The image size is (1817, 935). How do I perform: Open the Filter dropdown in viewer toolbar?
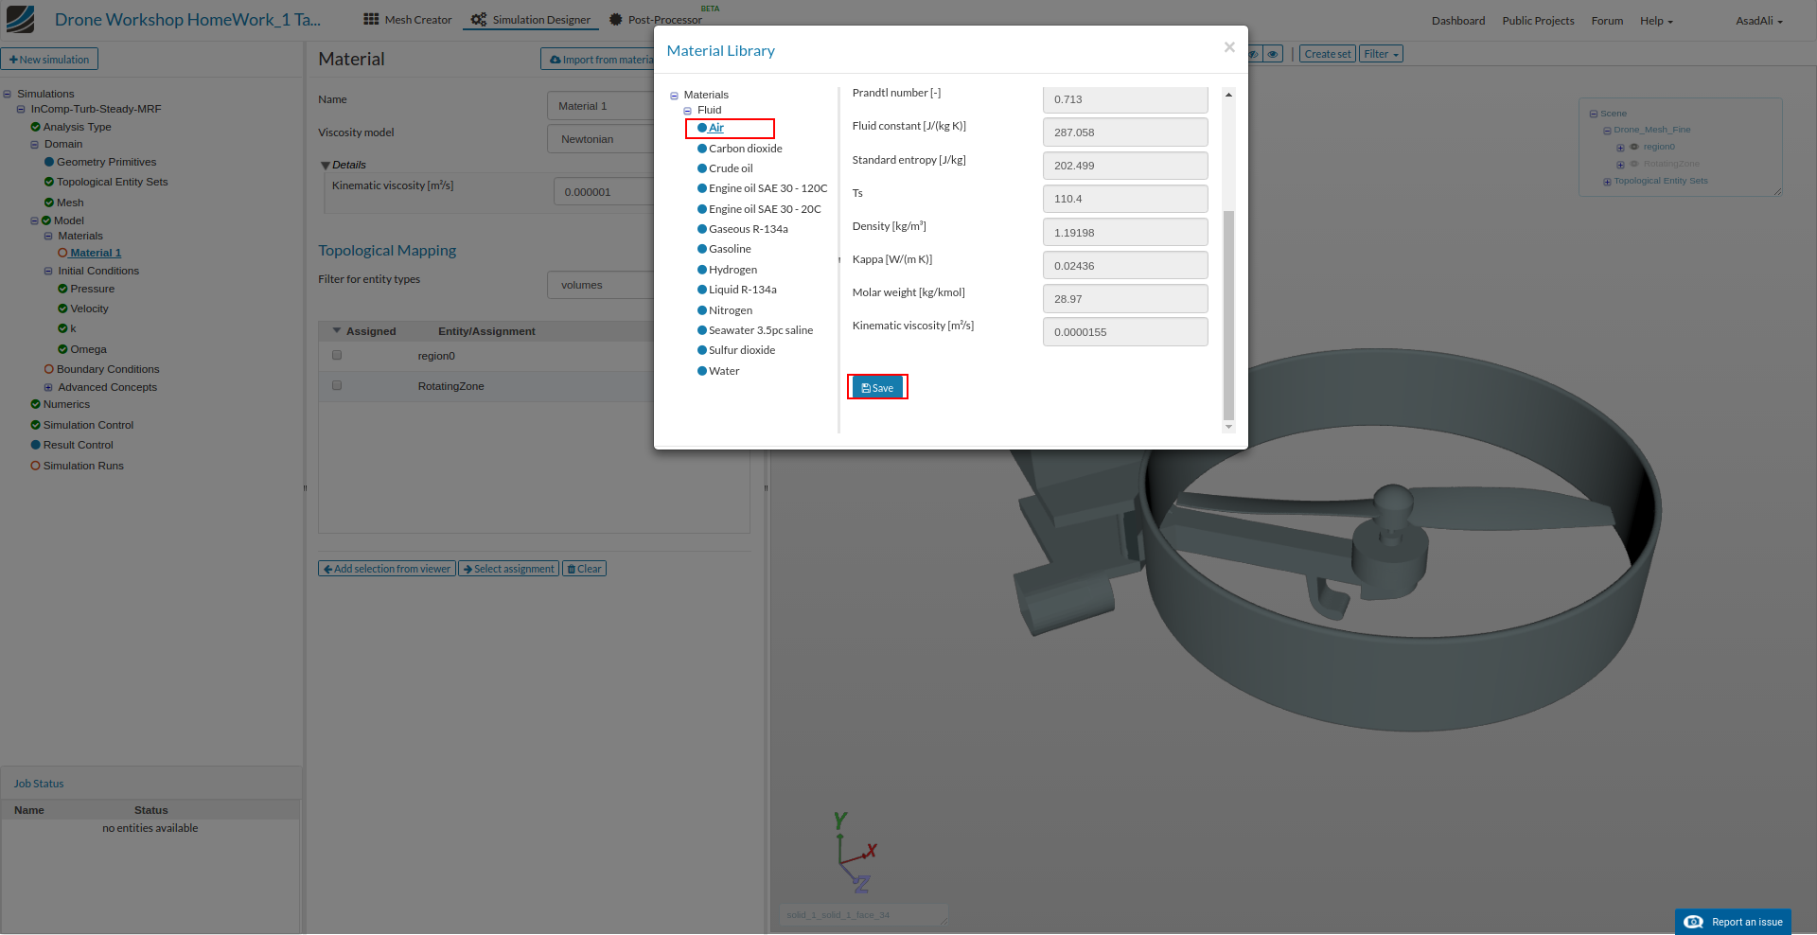click(1381, 54)
